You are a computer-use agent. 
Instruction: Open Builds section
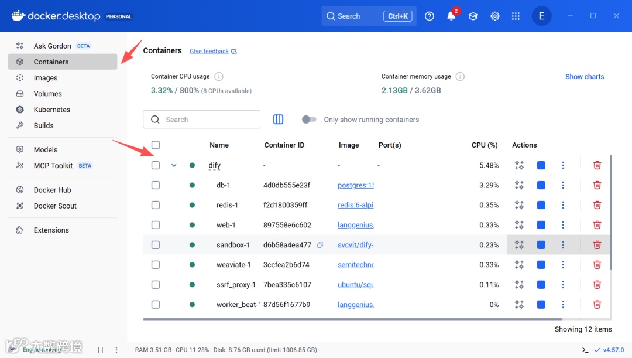pyautogui.click(x=63, y=125)
